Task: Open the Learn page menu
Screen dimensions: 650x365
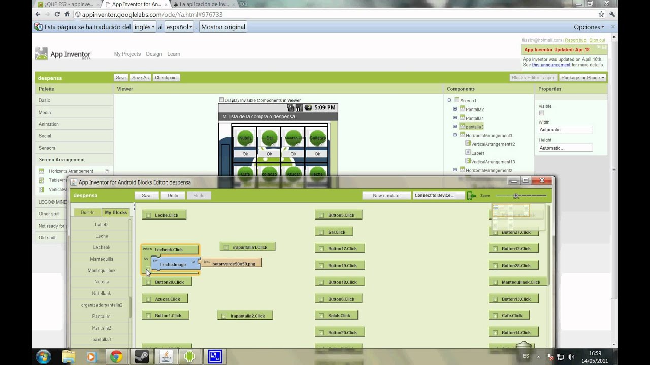Action: click(174, 54)
